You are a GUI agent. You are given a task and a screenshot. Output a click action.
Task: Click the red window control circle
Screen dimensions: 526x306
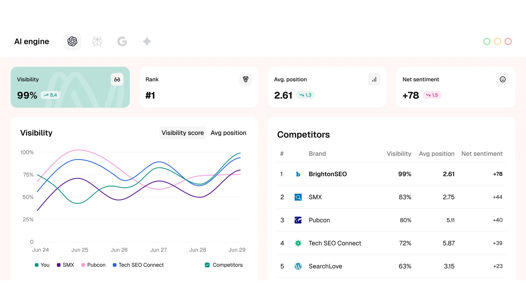508,41
